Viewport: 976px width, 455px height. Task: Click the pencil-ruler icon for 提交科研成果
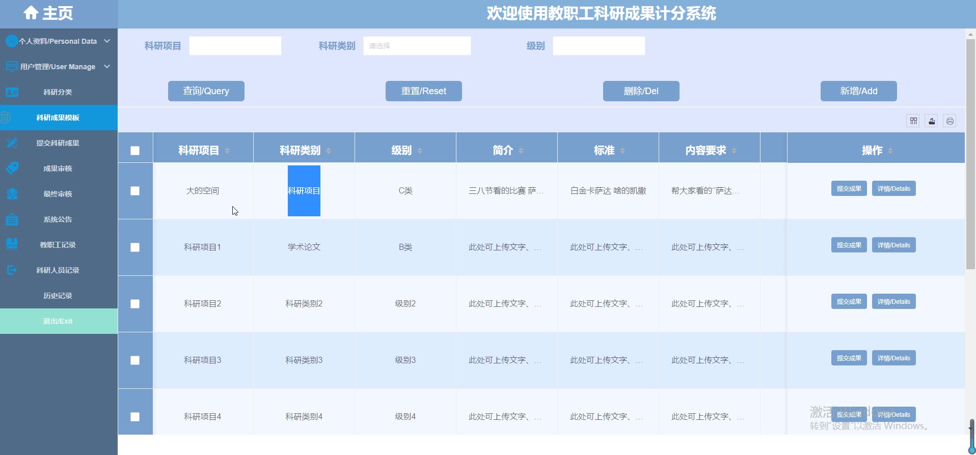[x=12, y=143]
